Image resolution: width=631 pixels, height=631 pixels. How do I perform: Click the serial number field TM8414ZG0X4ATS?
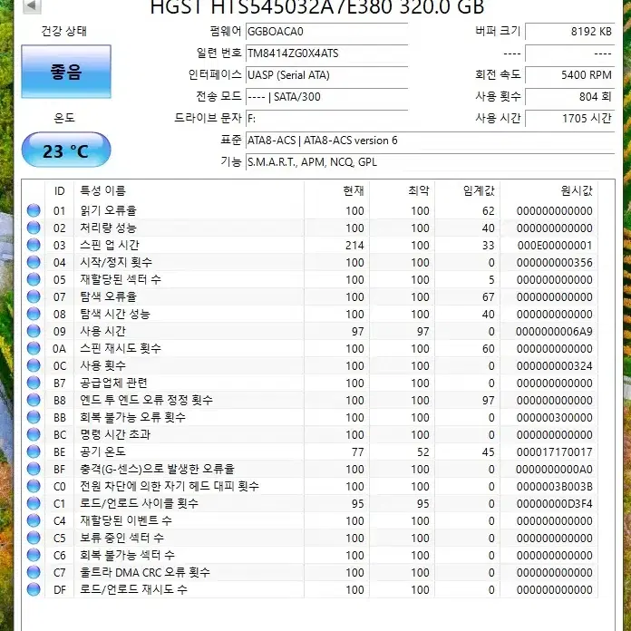click(326, 53)
